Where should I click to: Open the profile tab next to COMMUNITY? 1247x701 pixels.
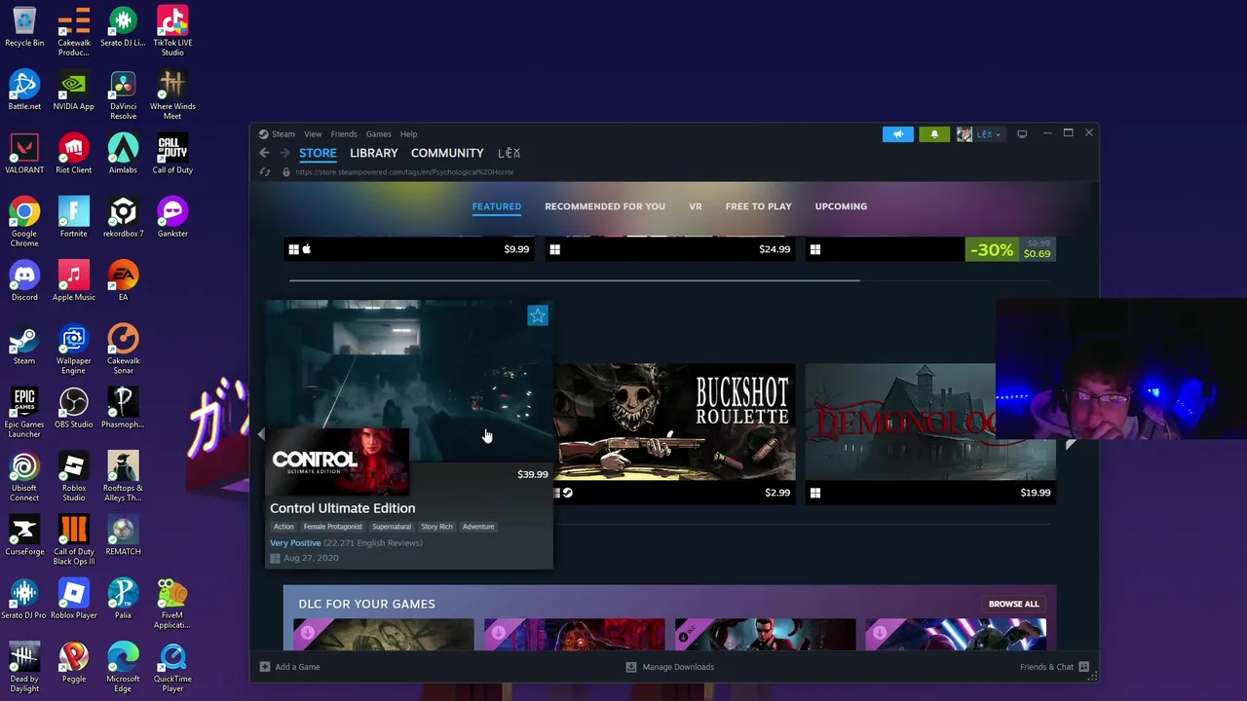point(510,153)
